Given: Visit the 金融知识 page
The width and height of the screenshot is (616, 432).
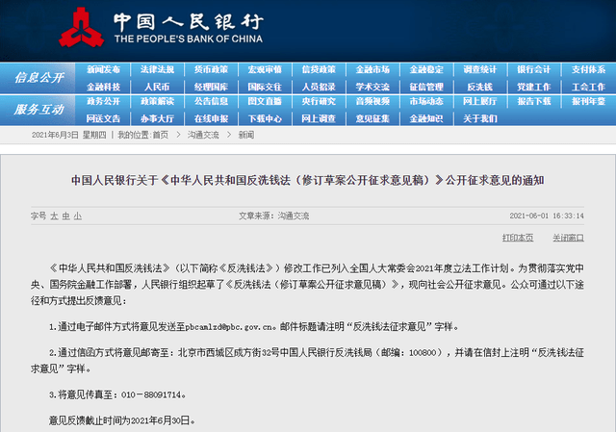Looking at the screenshot, I should click(426, 118).
